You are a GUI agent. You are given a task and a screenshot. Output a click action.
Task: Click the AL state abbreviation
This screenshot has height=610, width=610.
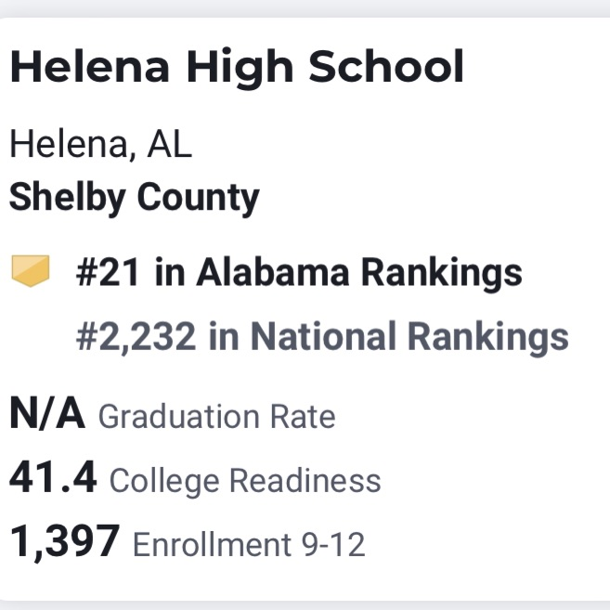(x=170, y=144)
